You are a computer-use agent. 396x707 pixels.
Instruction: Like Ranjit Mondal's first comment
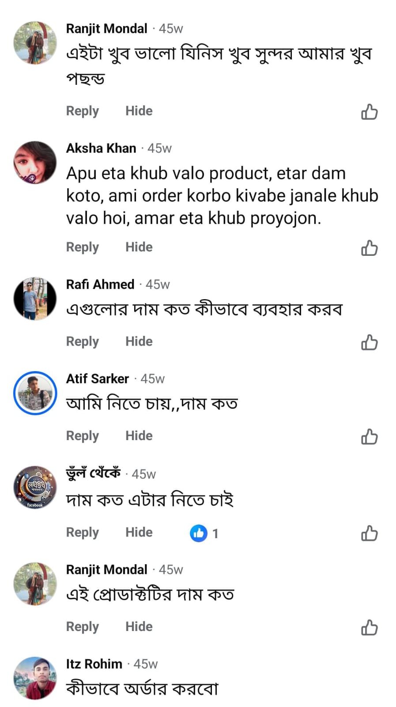[369, 112]
